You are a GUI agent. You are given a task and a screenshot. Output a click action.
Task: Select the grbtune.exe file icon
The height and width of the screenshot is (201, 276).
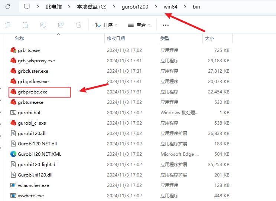(13, 102)
